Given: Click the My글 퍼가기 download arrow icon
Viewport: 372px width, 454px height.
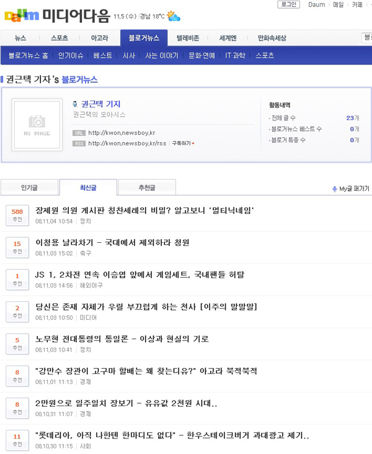Looking at the screenshot, I should [x=335, y=189].
